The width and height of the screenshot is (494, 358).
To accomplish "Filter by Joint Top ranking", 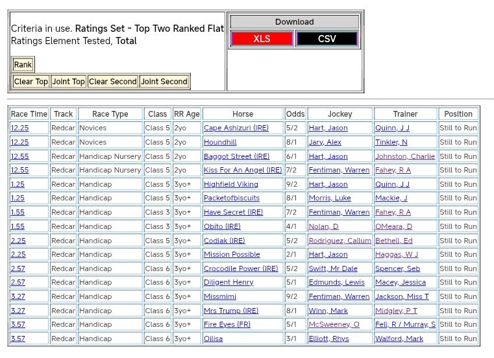I will tap(69, 82).
